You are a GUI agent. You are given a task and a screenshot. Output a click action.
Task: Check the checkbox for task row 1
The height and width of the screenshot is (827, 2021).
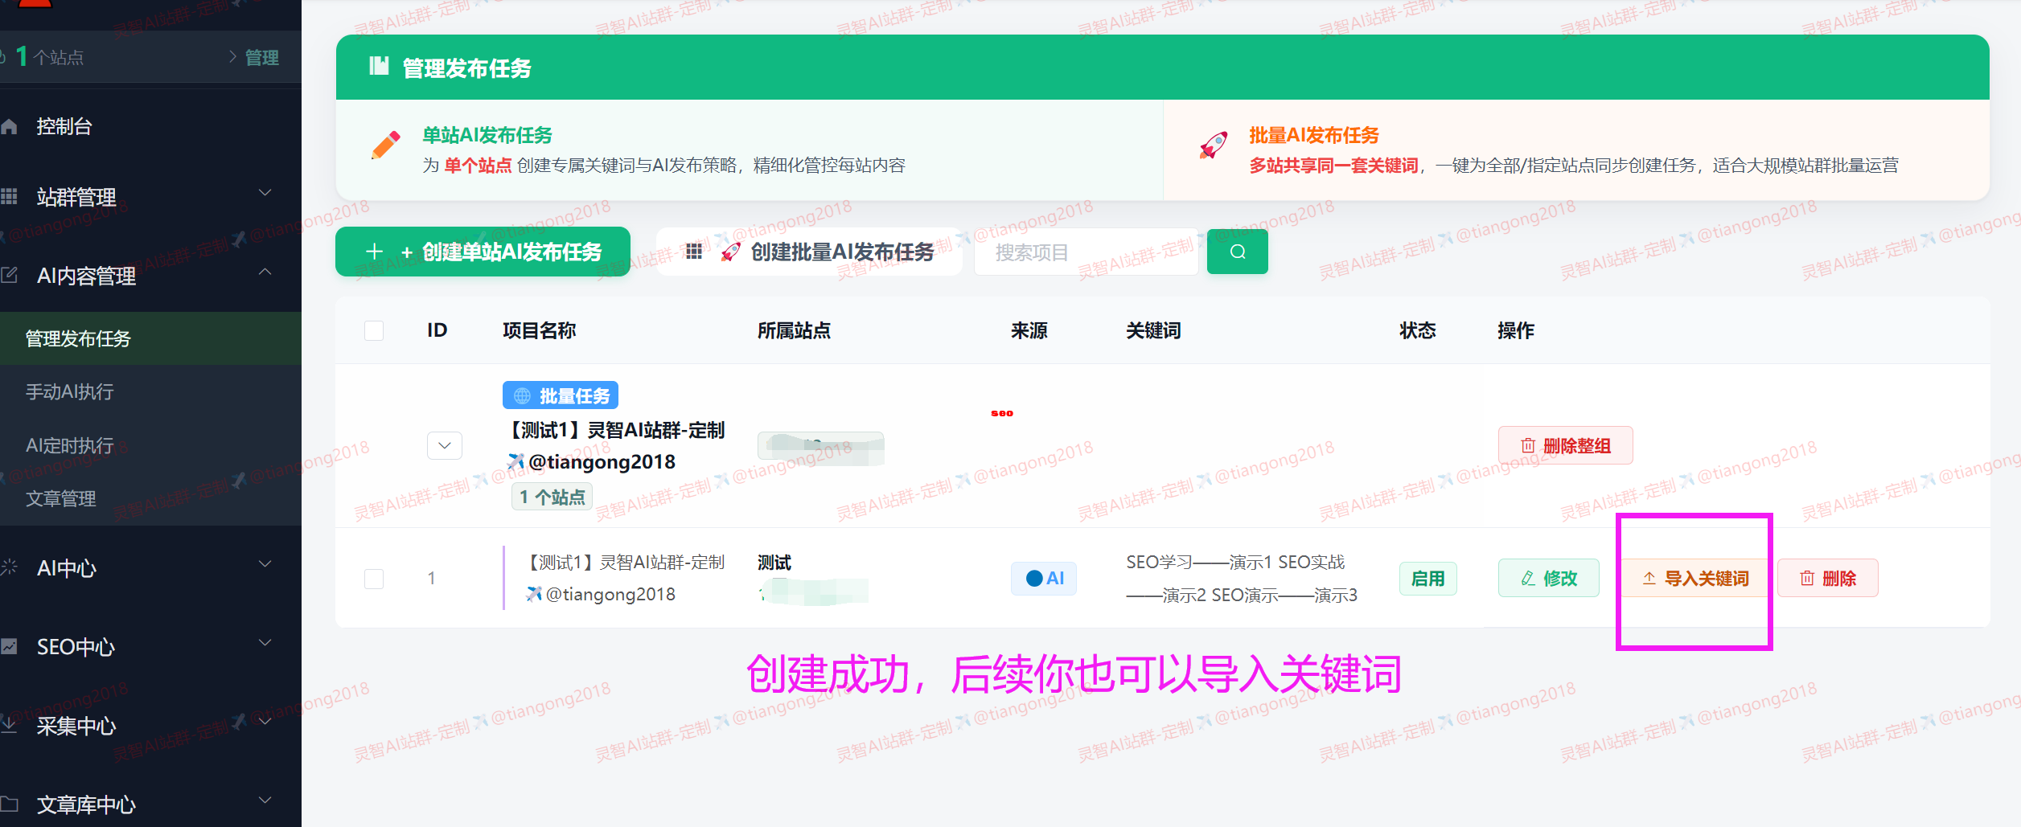[x=373, y=578]
